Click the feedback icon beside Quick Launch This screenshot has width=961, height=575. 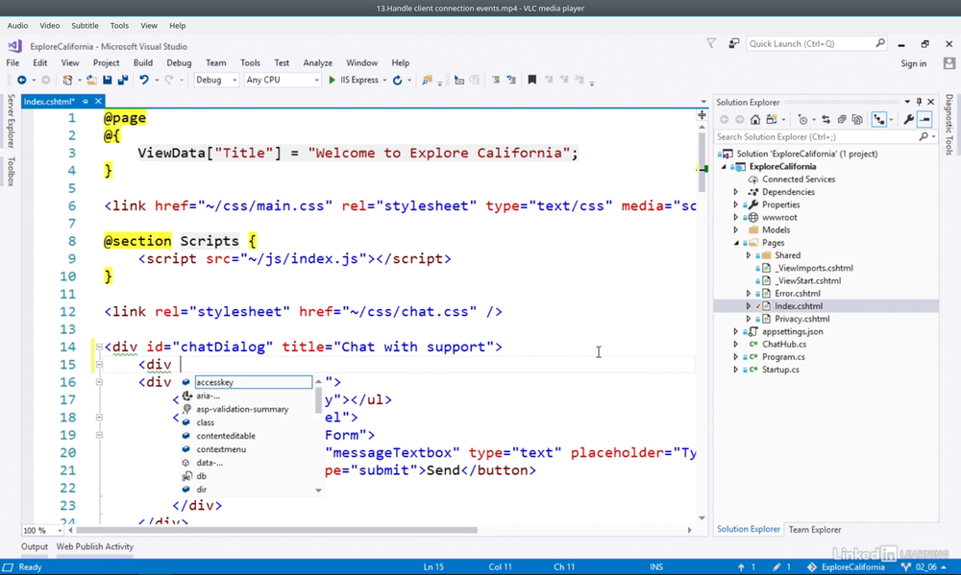click(x=733, y=43)
